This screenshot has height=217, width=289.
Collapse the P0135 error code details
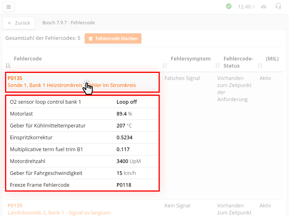[15, 78]
